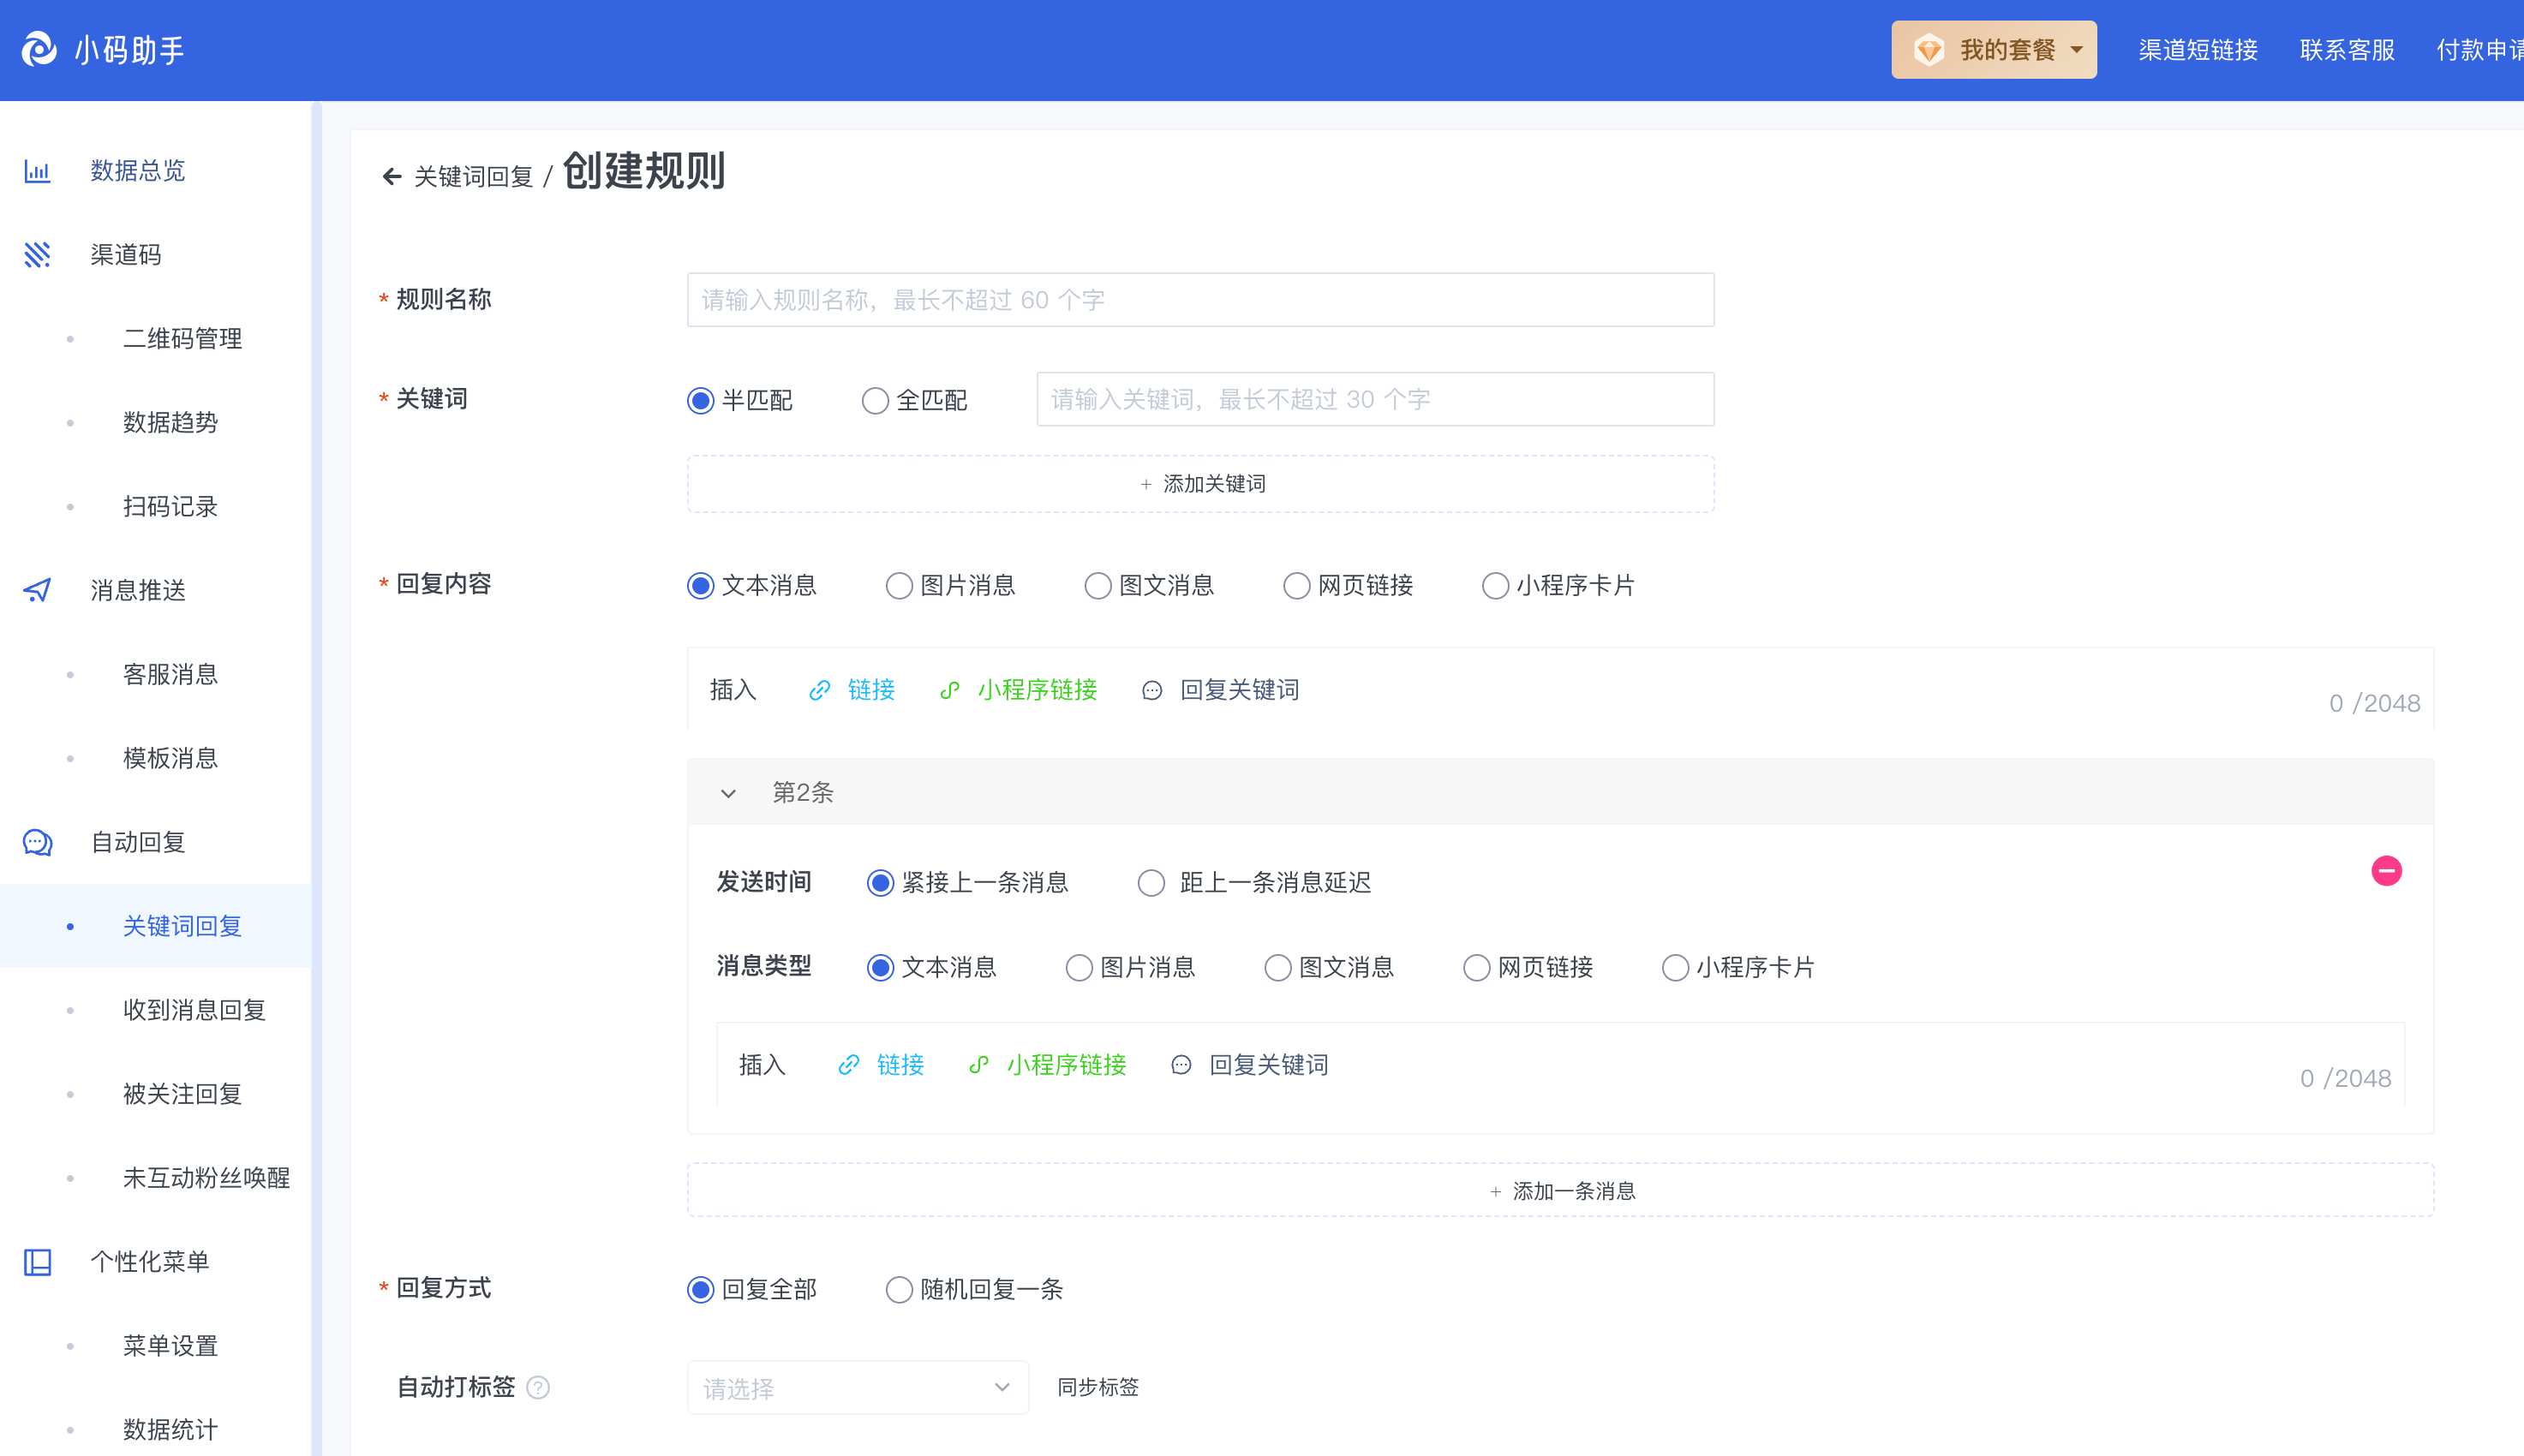Open 渠道短链接 in top bar
This screenshot has height=1456, width=2524.
pos(2198,50)
